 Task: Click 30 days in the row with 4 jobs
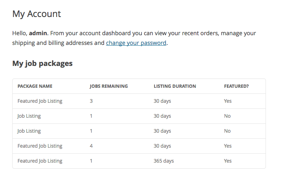[x=162, y=146]
